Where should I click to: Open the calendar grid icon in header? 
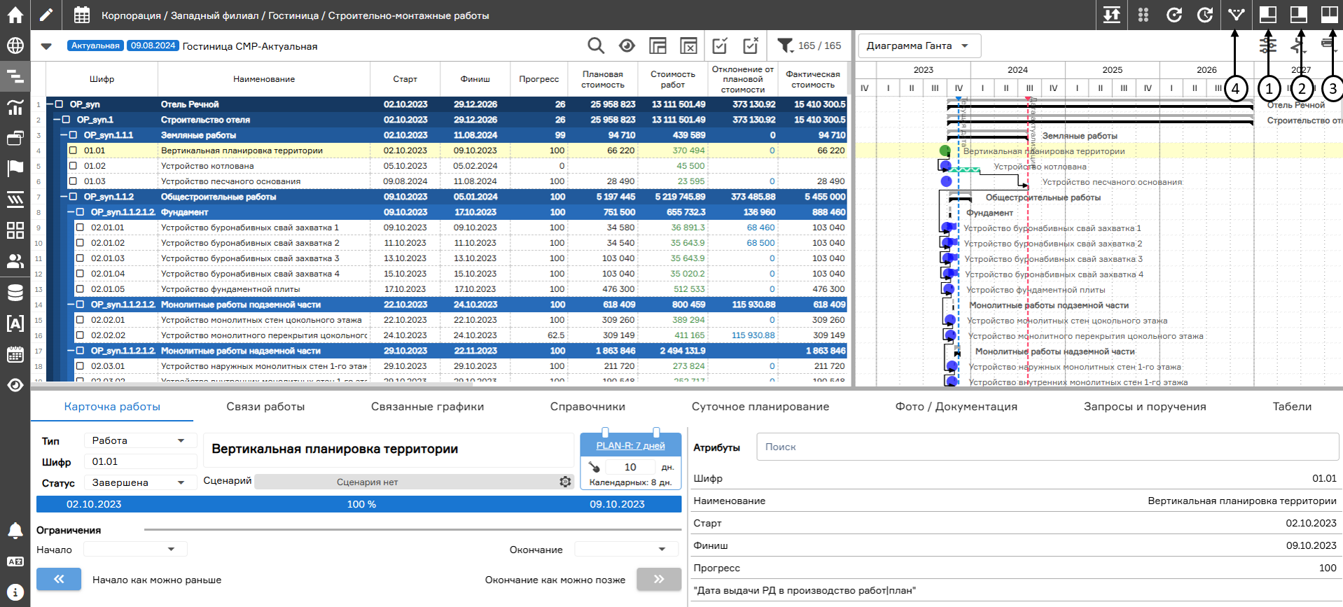click(82, 15)
